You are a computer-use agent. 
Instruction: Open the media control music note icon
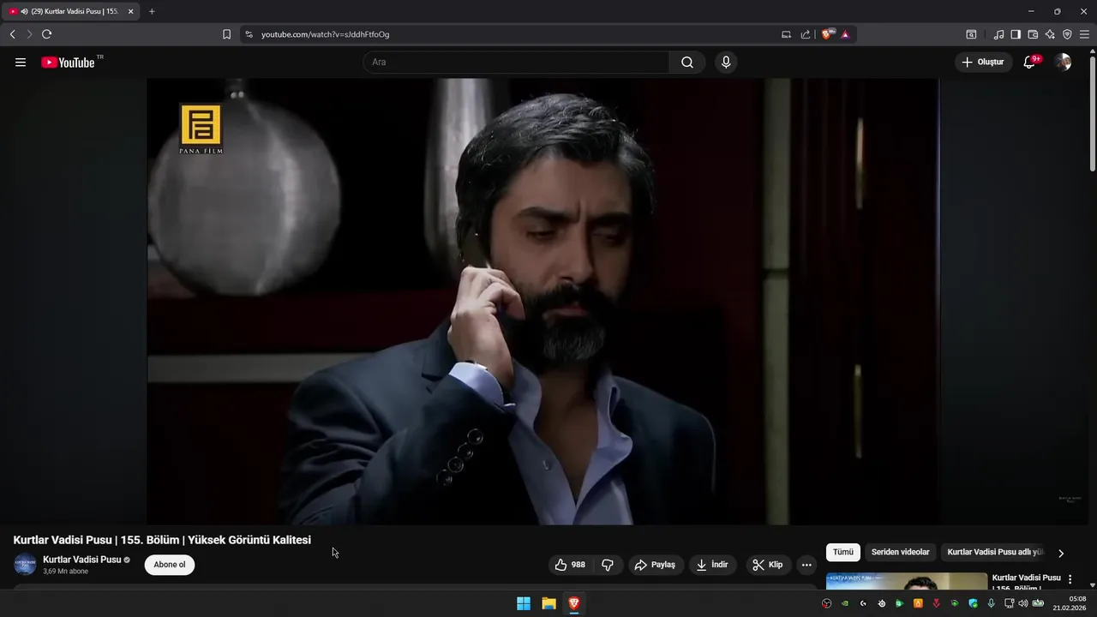point(998,34)
